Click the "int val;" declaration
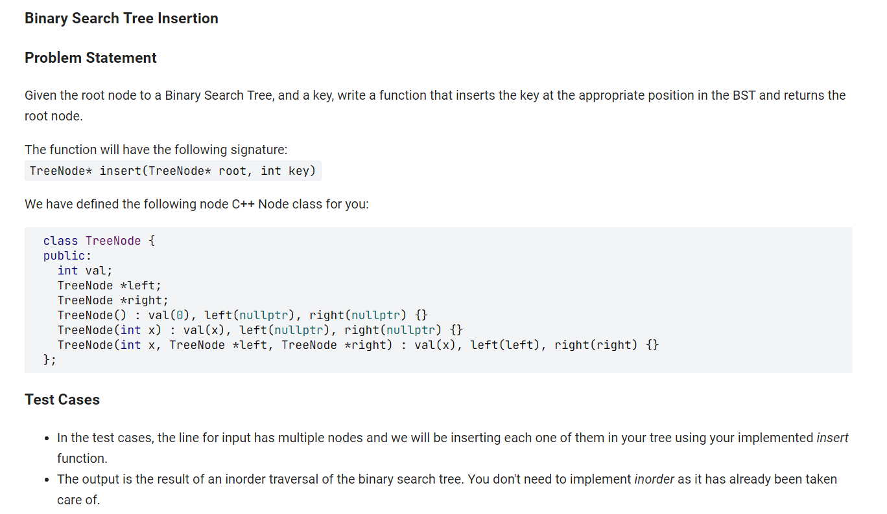This screenshot has height=514, width=887. 84,270
